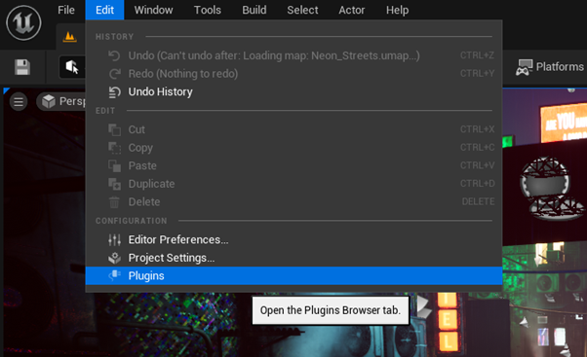Choose Paste from the Edit menu
The image size is (587, 357).
tap(293, 165)
